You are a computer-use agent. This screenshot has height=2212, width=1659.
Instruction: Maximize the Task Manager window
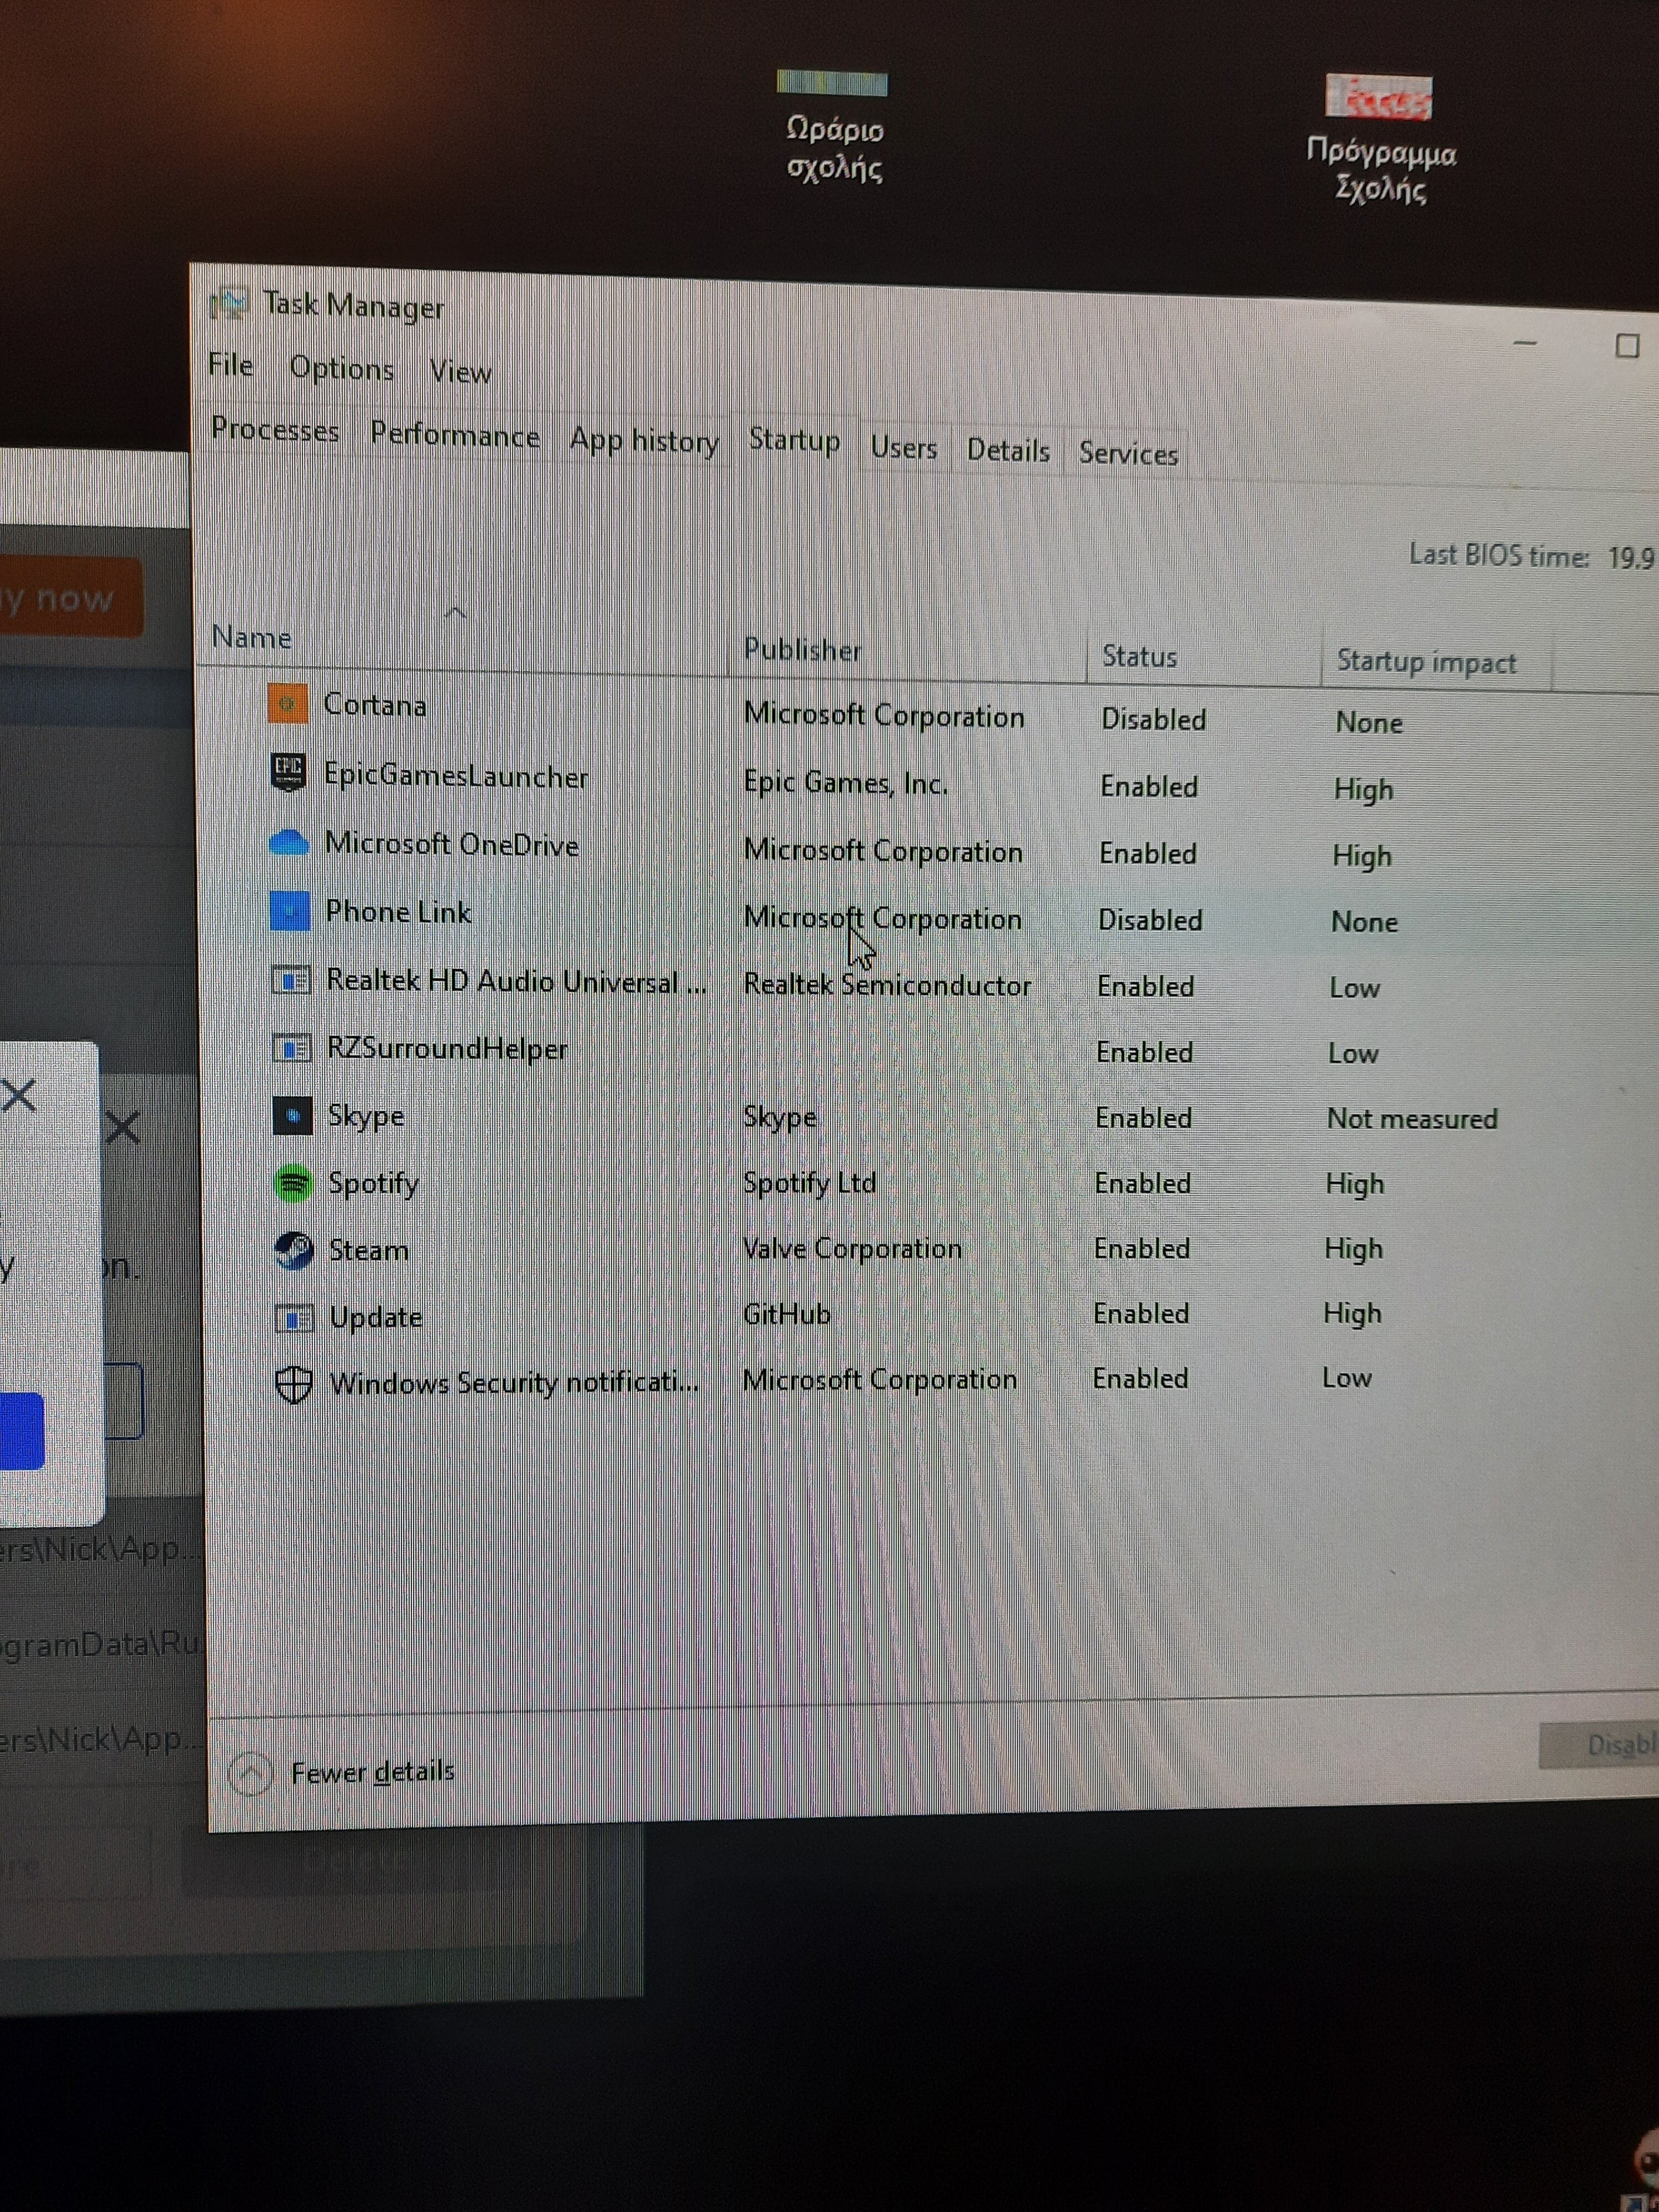[x=1627, y=346]
